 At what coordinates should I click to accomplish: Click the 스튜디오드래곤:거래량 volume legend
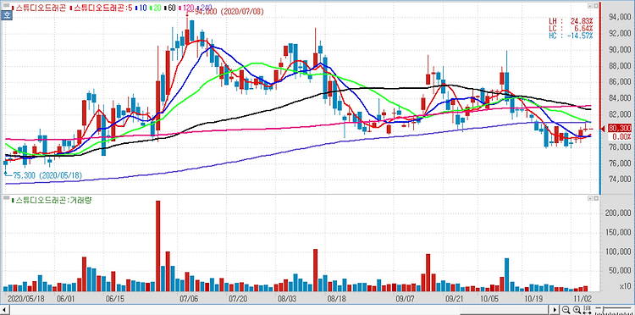tap(52, 200)
